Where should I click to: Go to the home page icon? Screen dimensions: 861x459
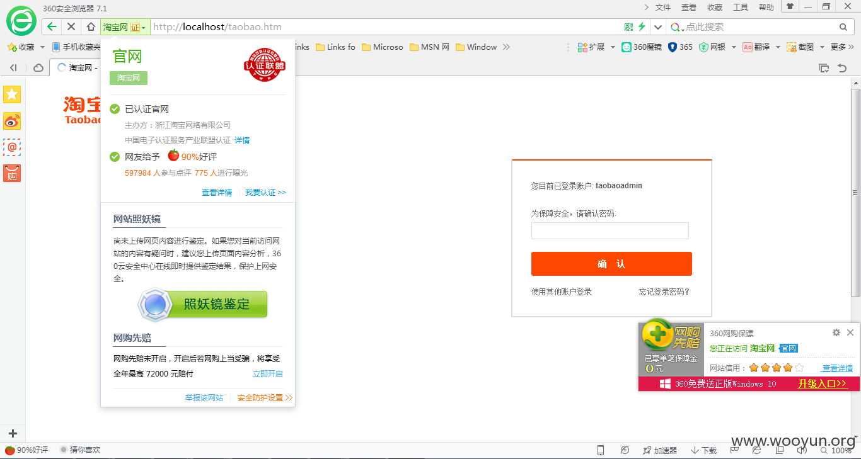[91, 27]
